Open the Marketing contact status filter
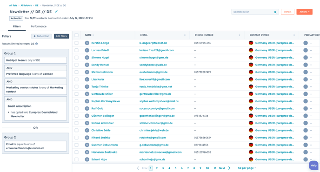This screenshot has width=320, height=172. click(x=35, y=90)
